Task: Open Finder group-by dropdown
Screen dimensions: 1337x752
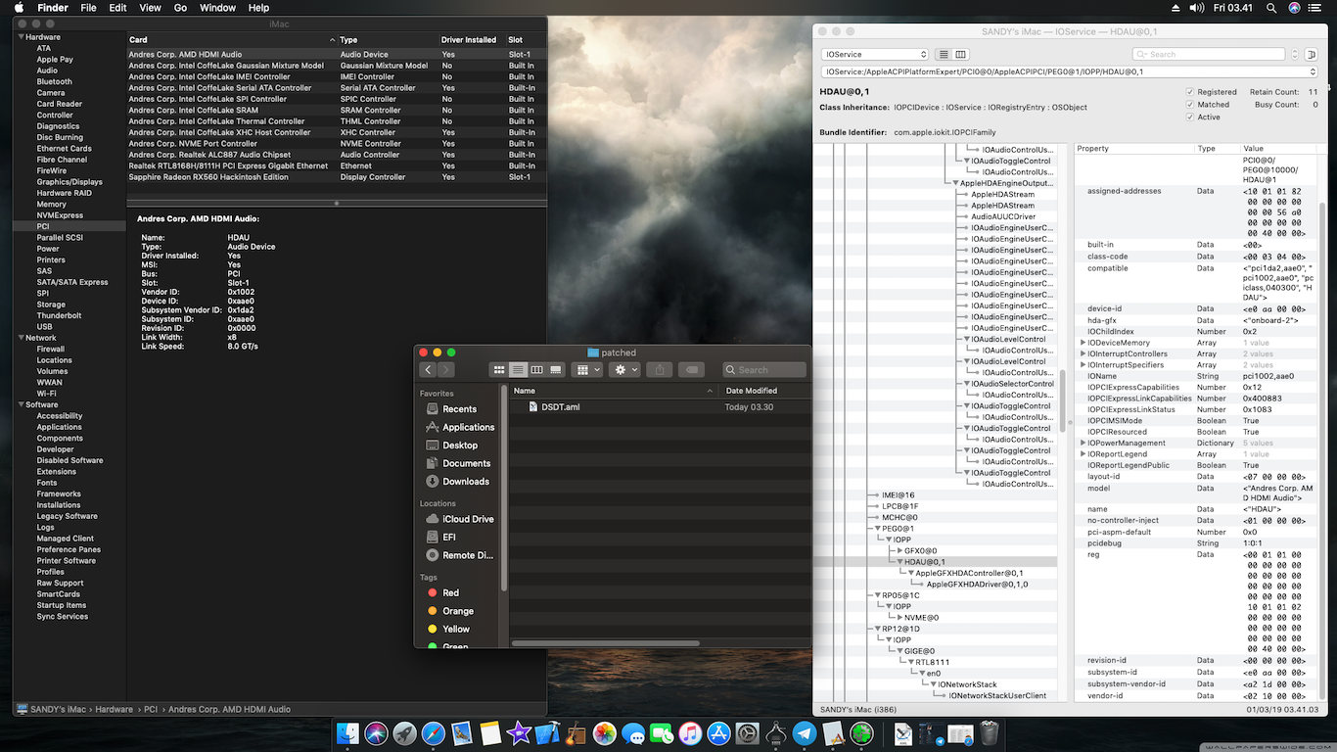Action: pos(588,369)
